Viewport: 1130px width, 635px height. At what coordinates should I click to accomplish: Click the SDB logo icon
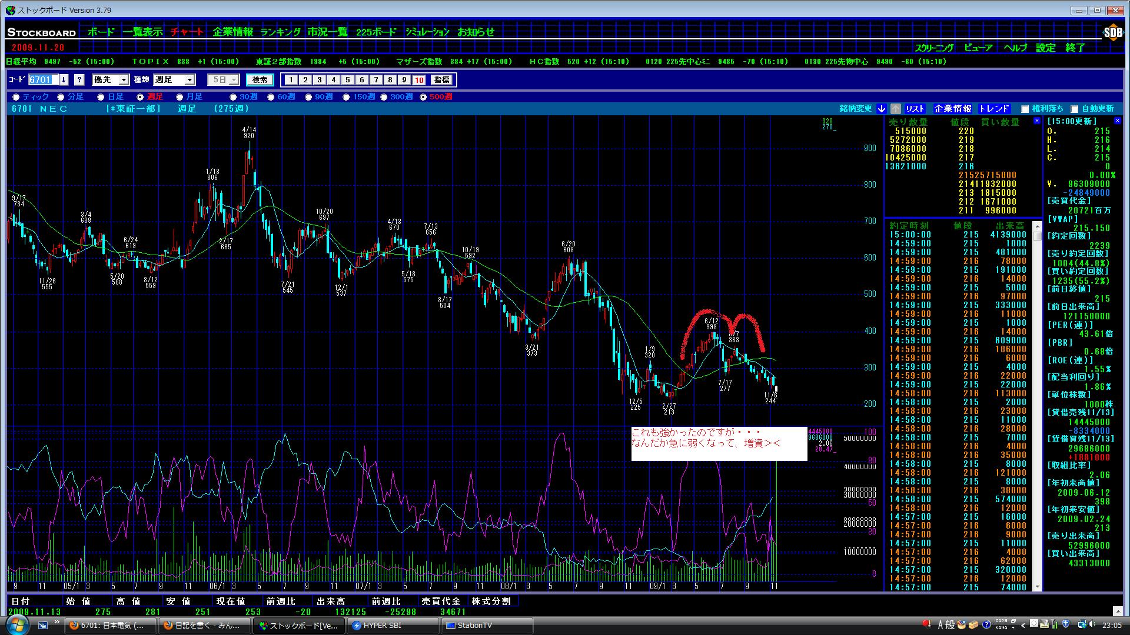1112,33
